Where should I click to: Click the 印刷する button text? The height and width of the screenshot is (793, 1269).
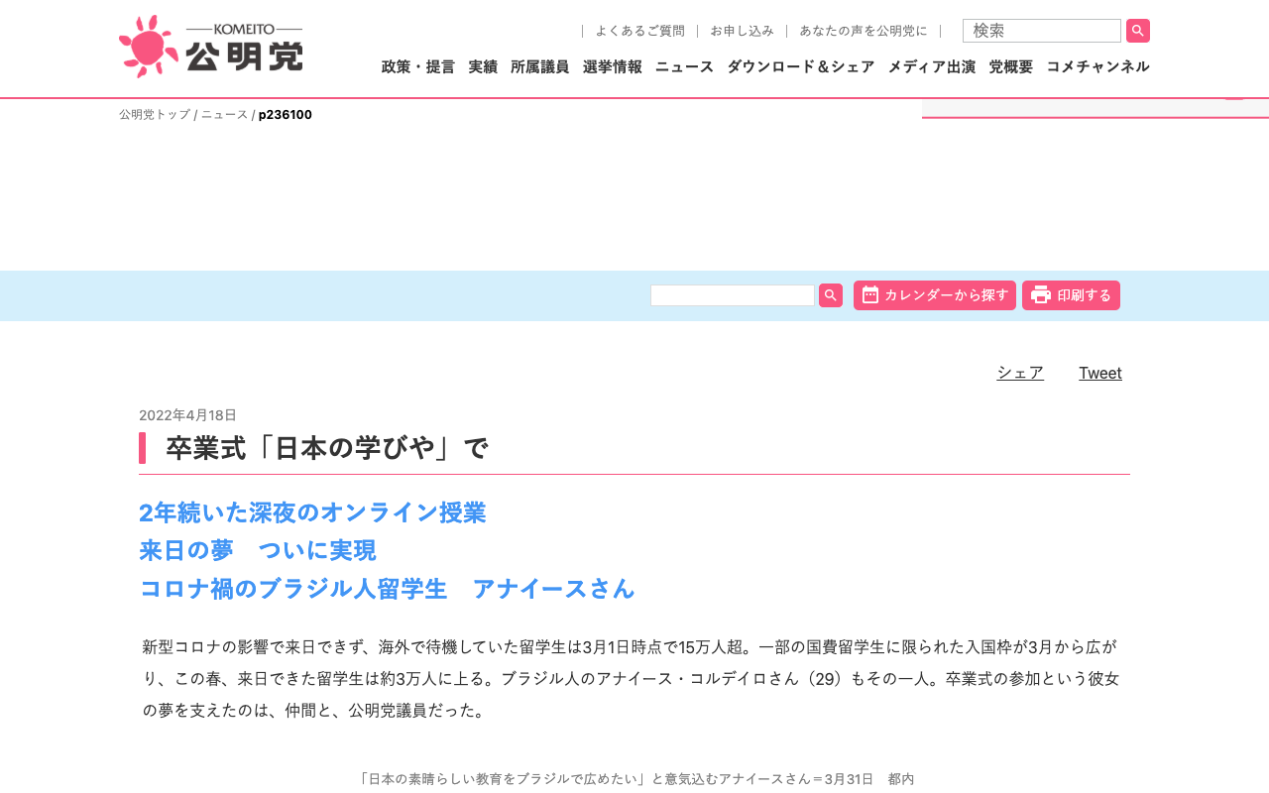pos(1085,295)
